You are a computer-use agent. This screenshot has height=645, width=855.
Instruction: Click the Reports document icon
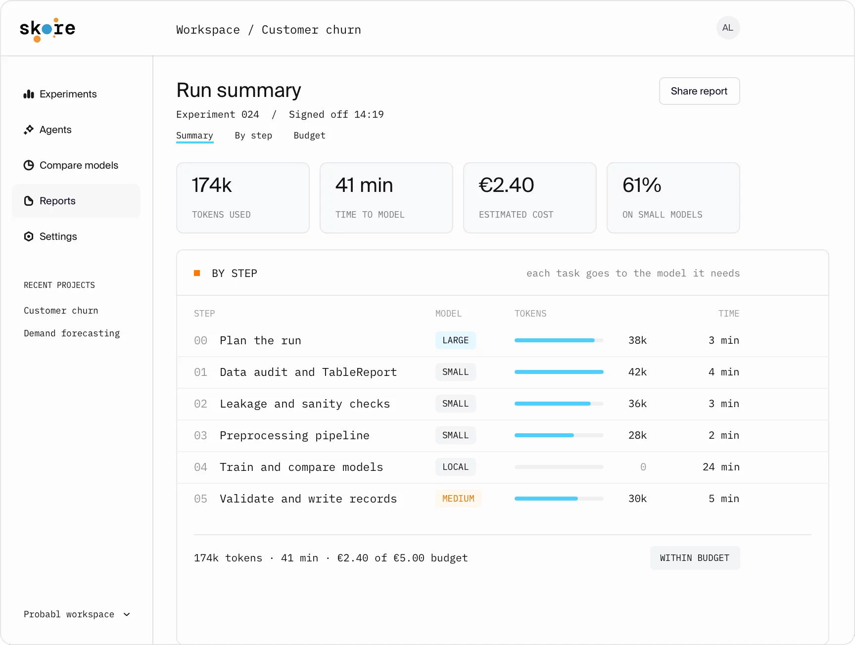coord(29,201)
